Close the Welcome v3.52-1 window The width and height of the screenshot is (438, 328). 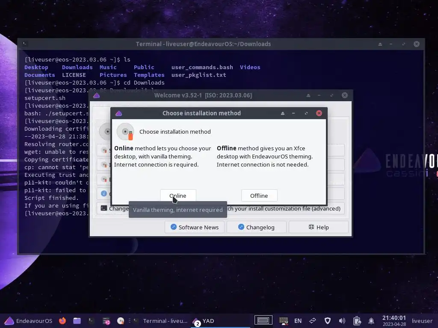pos(345,95)
